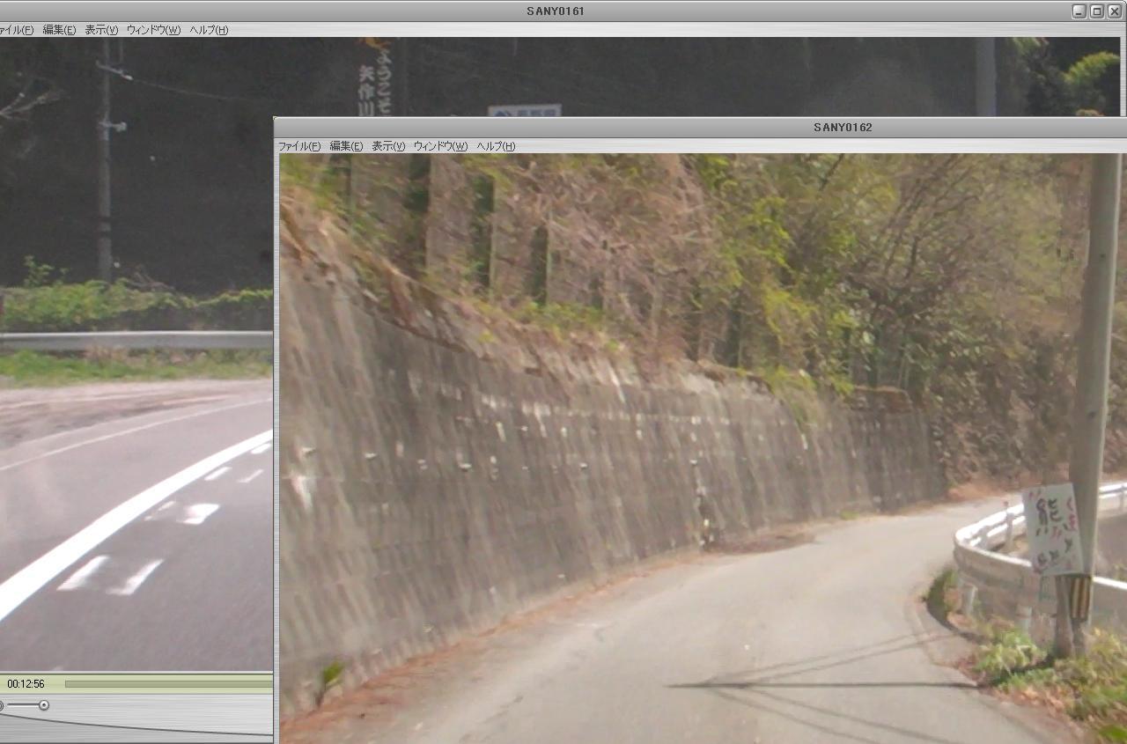Open ヘルプ(H) menu in SANY0161 window
The image size is (1127, 744).
pyautogui.click(x=209, y=30)
